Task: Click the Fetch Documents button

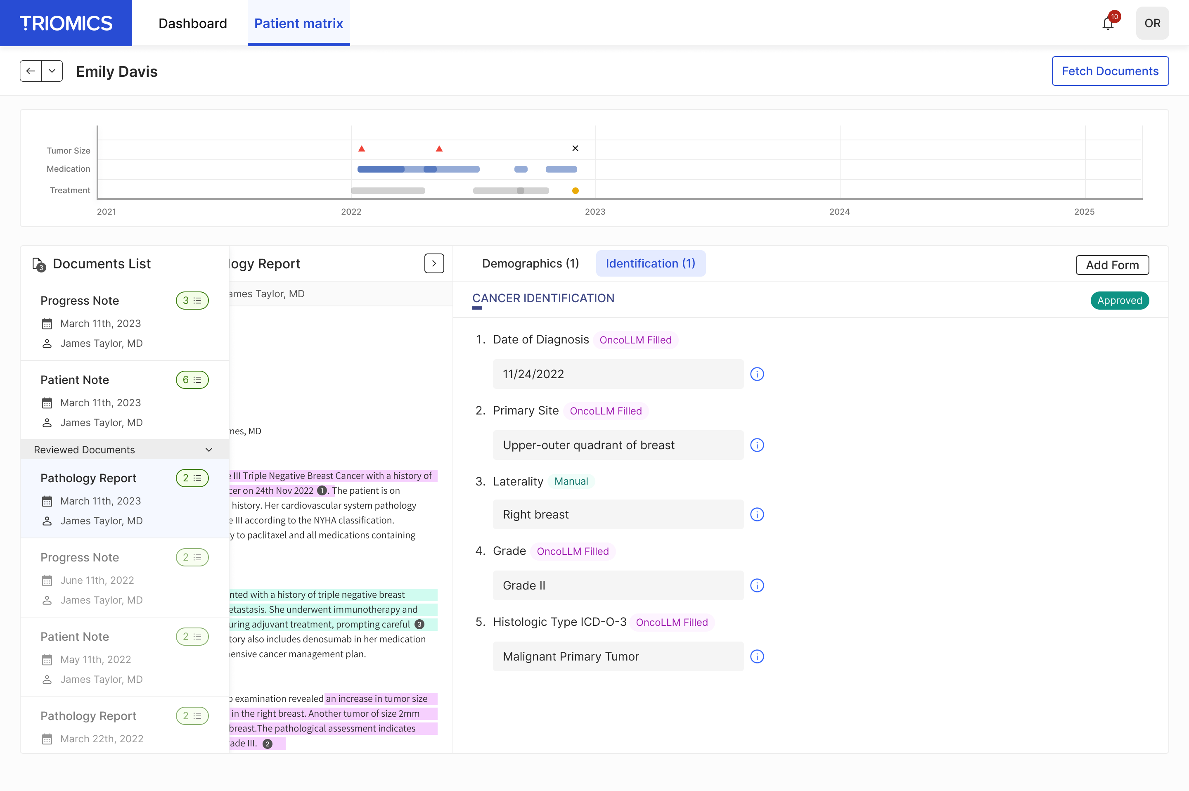Action: click(x=1110, y=71)
